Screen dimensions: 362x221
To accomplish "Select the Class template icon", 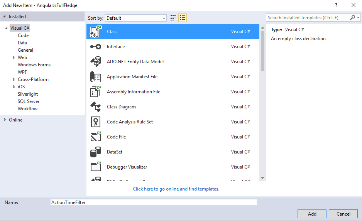I will (96, 32).
